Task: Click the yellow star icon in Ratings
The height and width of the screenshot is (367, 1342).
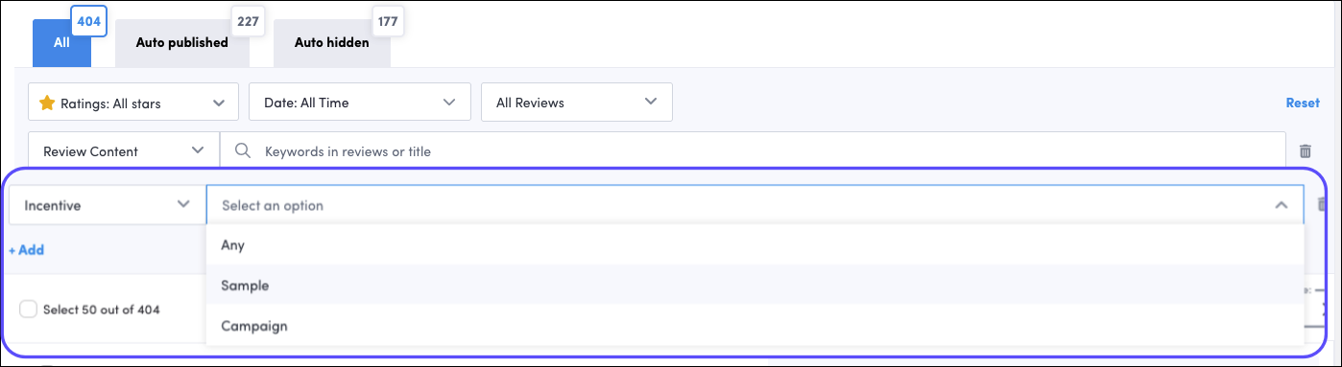Action: 46,103
